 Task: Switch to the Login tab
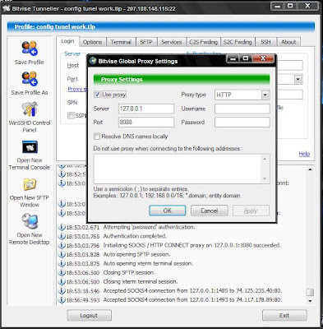tap(67, 41)
